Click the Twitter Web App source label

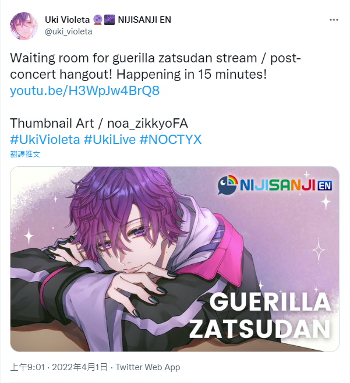148,367
